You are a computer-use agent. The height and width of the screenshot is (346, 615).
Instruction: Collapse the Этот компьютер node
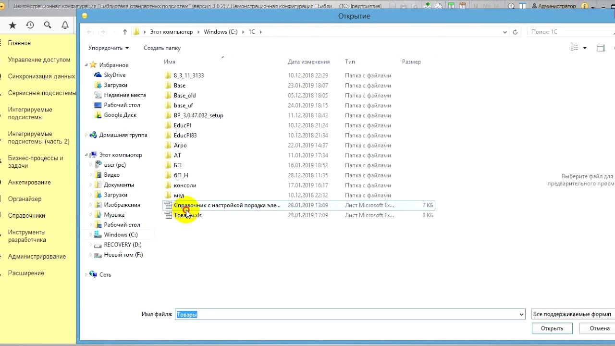click(86, 155)
